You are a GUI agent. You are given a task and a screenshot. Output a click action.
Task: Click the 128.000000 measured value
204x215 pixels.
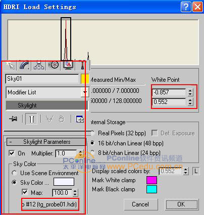click(x=127, y=101)
